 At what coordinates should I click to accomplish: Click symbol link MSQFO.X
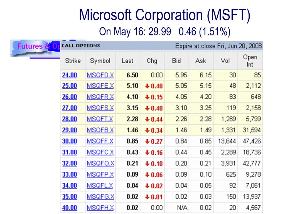click(100, 163)
